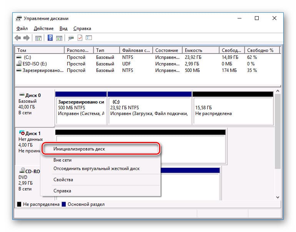Image resolution: width=296 pixels, height=232 pixels.
Task: Sort by the Свободно % column header
Action: (262, 50)
